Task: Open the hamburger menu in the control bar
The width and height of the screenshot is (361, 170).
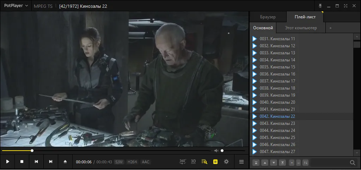Action: click(241, 162)
